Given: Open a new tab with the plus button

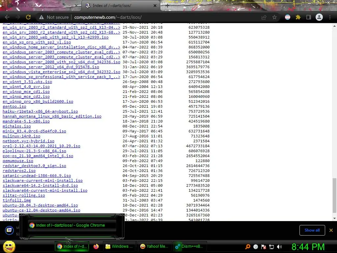Looking at the screenshot, I should 168,6.
